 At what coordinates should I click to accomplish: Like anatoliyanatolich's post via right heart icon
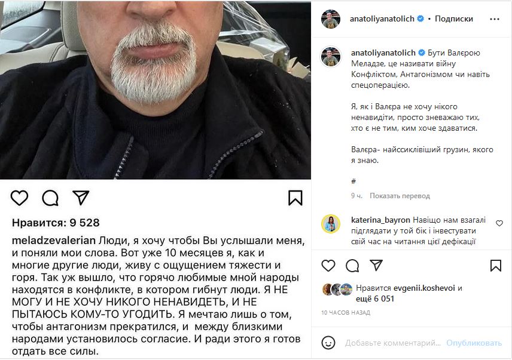click(328, 266)
